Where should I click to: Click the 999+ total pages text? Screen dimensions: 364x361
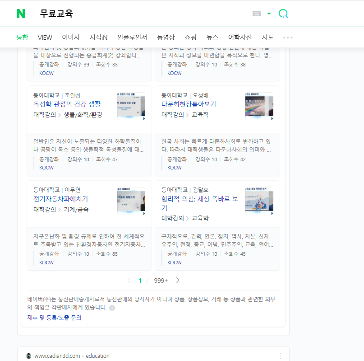pyautogui.click(x=161, y=281)
